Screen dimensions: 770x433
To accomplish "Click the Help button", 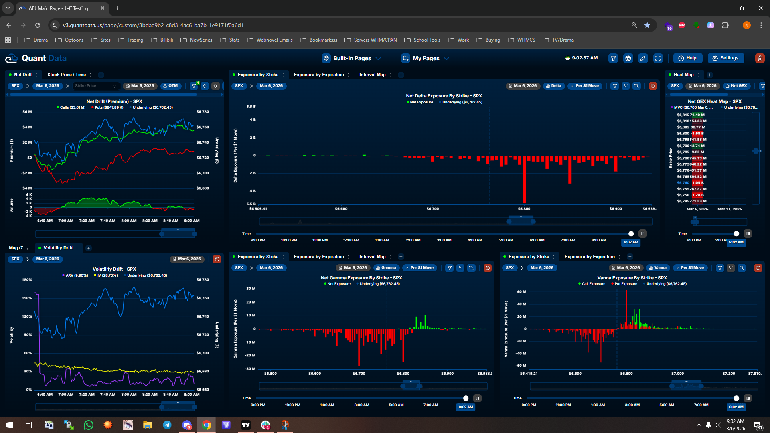I will (687, 58).
